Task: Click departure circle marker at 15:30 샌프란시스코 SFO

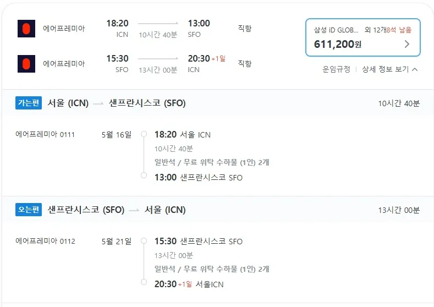Action: pos(144,241)
